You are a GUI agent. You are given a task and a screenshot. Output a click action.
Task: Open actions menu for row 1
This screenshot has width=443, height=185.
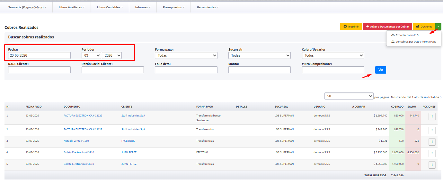point(432,117)
